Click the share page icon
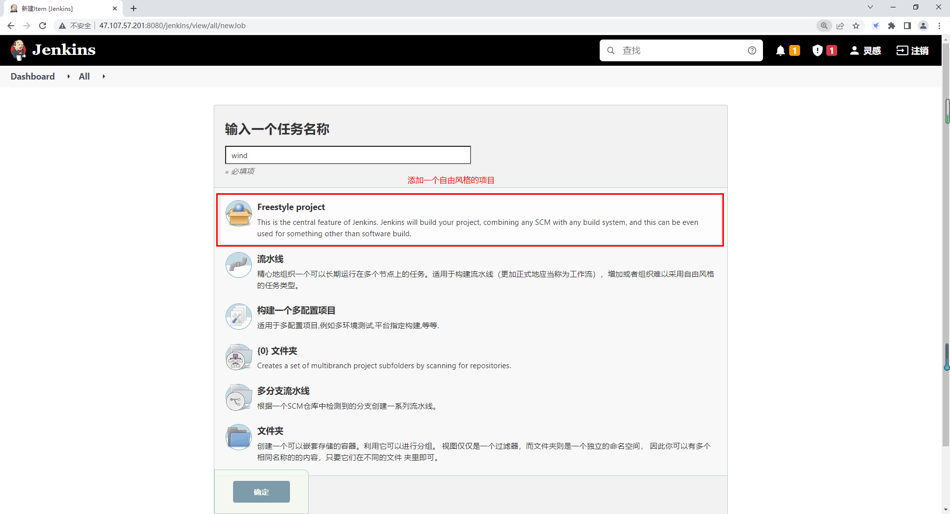This screenshot has height=514, width=950. pyautogui.click(x=840, y=26)
